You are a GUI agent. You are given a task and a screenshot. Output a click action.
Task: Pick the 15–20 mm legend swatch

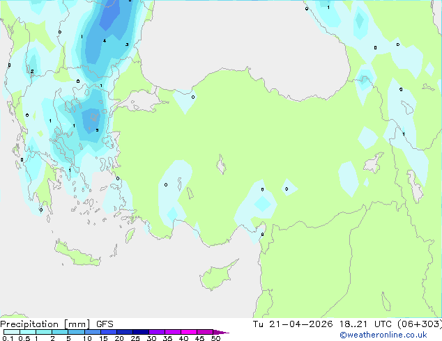(x=109, y=332)
